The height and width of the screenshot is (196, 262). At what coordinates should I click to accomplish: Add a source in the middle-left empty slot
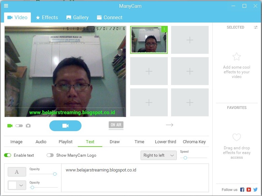click(149, 71)
